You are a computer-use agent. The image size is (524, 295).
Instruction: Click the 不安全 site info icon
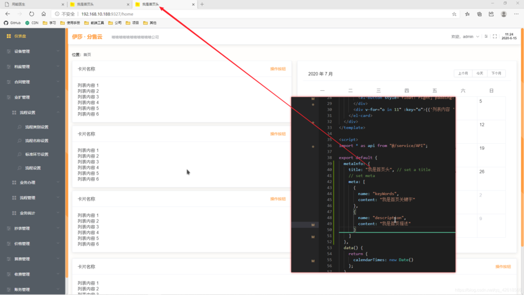[57, 14]
